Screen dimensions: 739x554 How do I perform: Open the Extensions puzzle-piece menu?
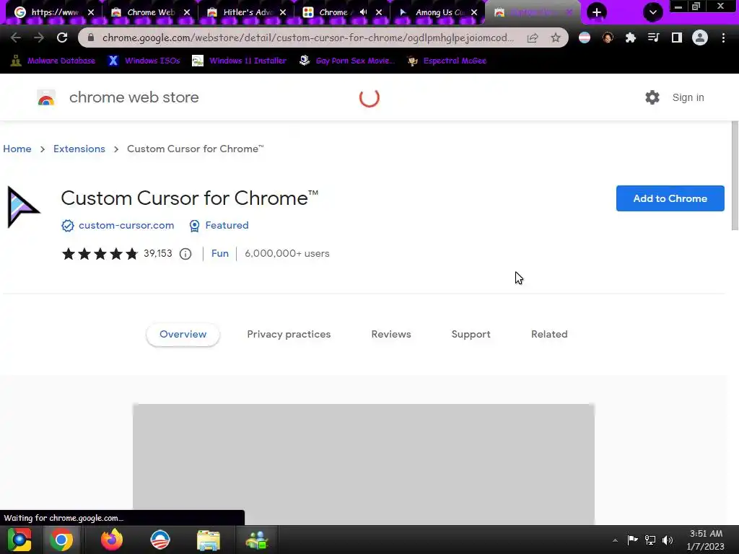tap(631, 38)
